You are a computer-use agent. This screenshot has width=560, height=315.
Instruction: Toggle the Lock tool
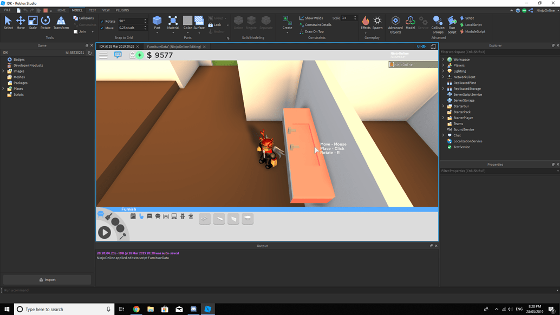tap(214, 24)
